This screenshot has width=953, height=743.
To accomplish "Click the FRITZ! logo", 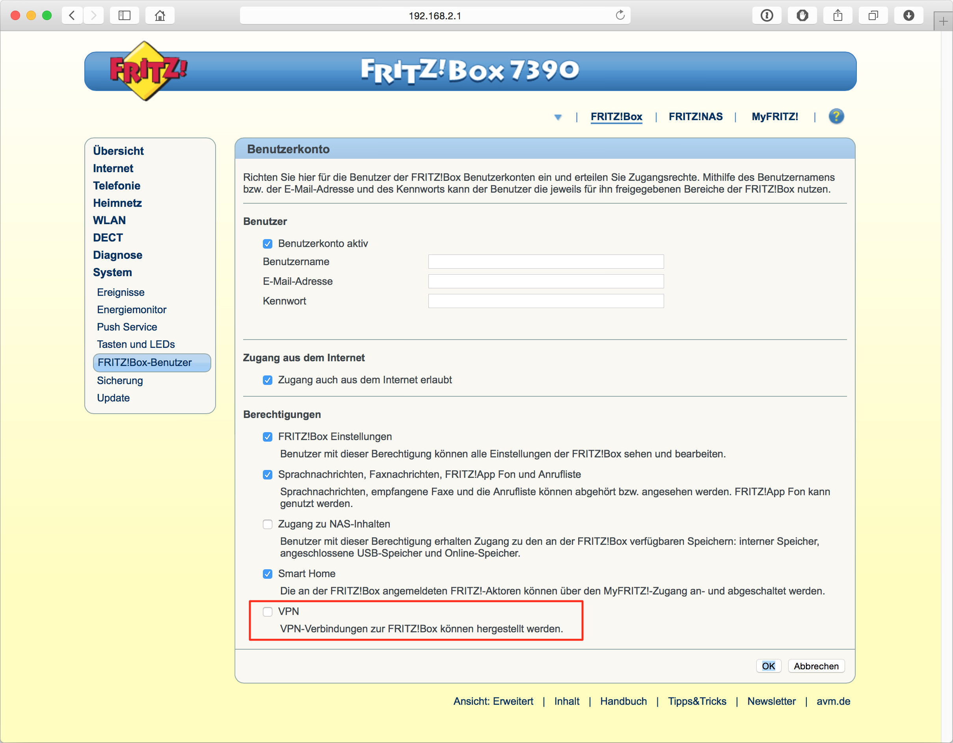I will (148, 71).
